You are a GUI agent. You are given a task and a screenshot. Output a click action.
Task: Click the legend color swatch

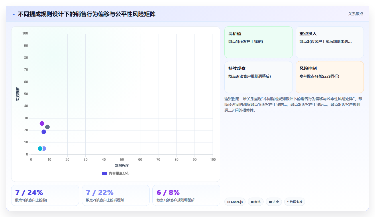[105, 173]
